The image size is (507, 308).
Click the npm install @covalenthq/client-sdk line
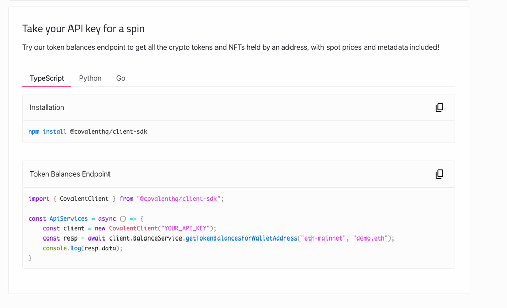pyautogui.click(x=88, y=132)
